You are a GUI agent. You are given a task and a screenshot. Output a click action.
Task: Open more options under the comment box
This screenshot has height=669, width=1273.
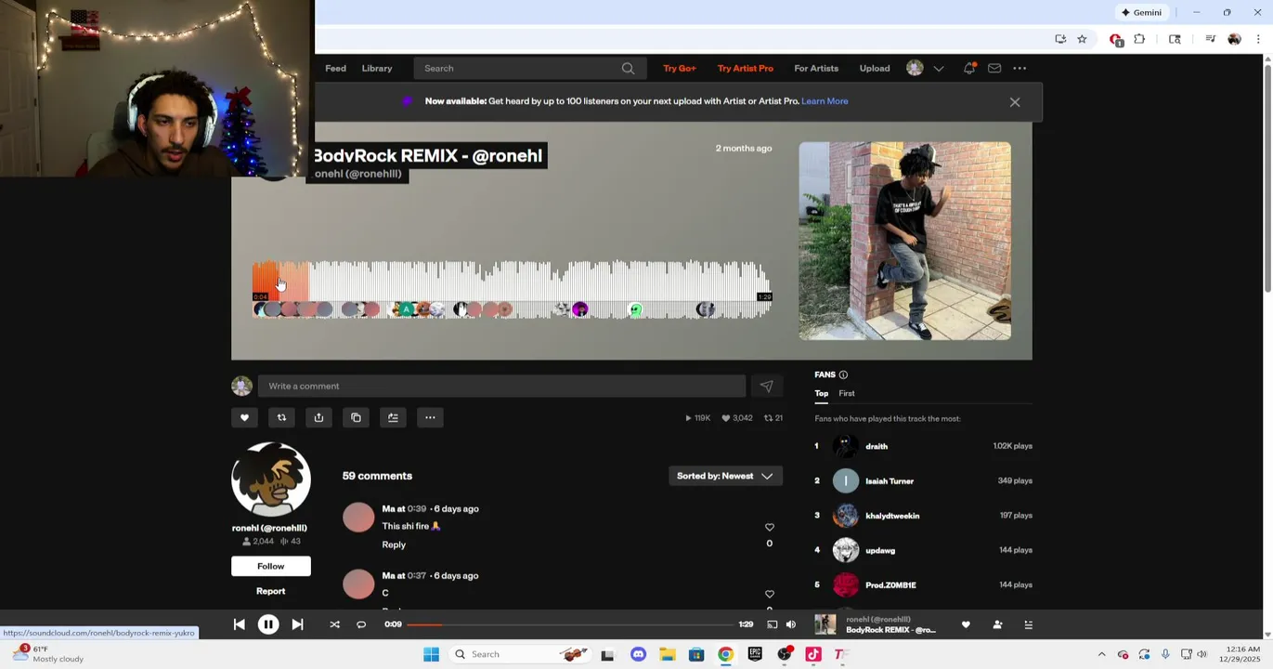pos(430,417)
